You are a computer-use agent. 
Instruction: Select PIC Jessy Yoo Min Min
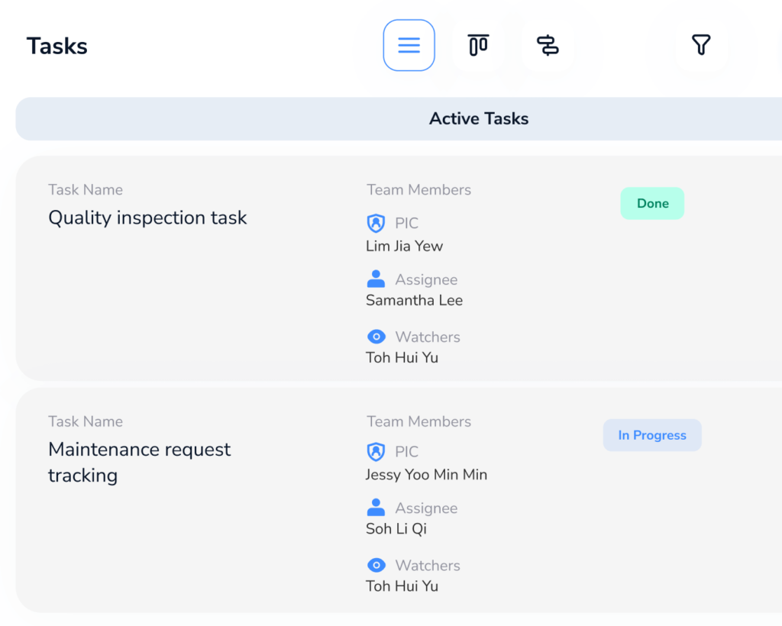coord(426,474)
